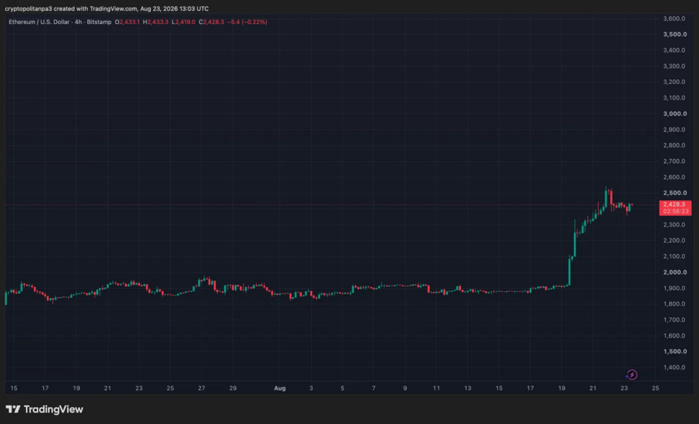Click the 3,400.0 price axis label
The height and width of the screenshot is (424, 699).
tap(674, 51)
